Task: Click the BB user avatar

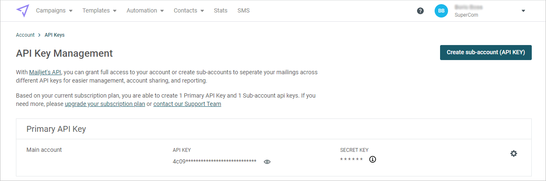Action: pyautogui.click(x=441, y=11)
